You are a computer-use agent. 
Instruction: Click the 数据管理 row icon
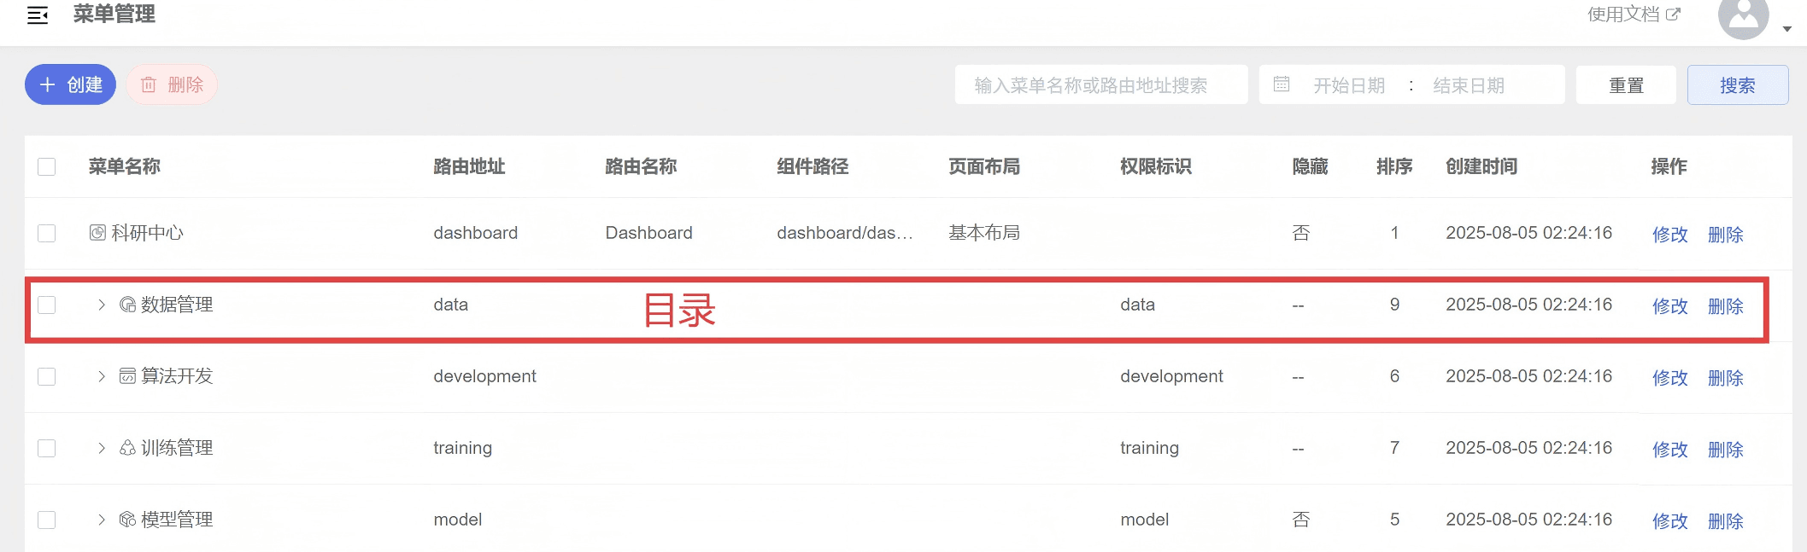point(127,305)
